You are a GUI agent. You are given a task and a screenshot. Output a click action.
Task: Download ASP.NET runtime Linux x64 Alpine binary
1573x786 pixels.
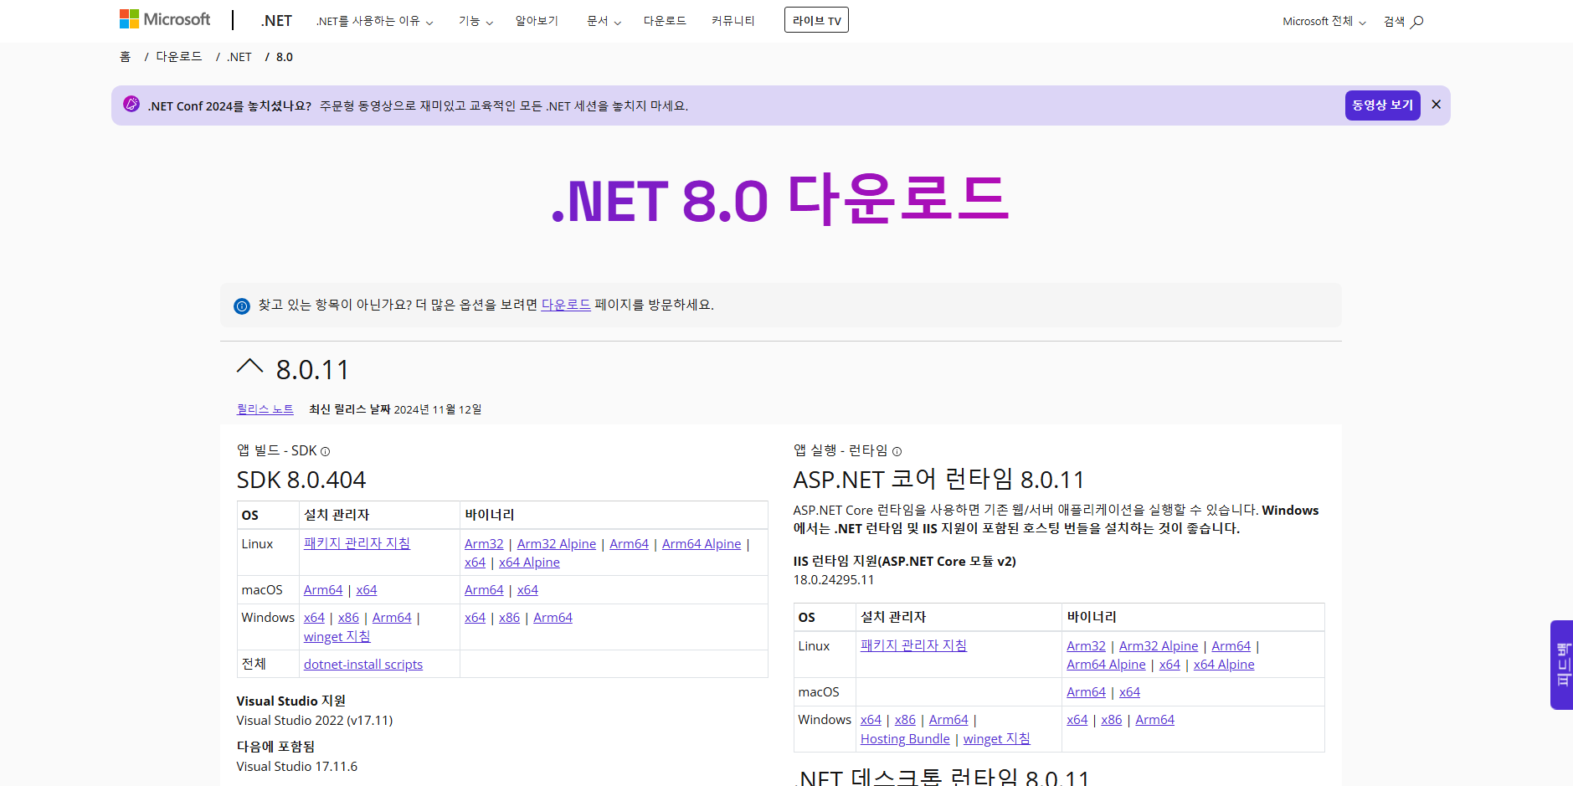pos(1224,665)
